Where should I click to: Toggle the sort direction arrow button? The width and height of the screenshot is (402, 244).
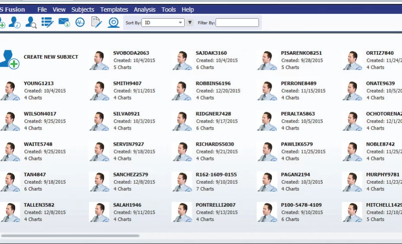190,23
